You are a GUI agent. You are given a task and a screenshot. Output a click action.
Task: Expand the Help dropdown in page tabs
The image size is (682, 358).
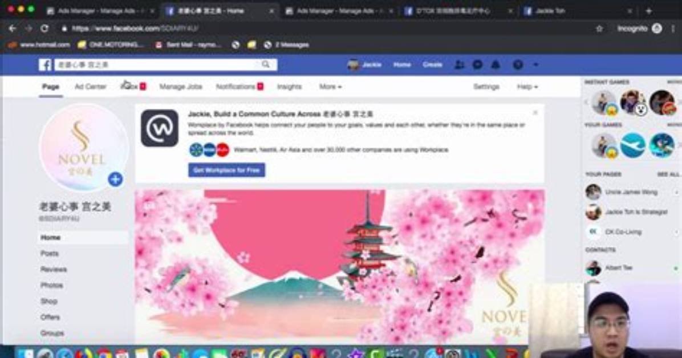[527, 87]
